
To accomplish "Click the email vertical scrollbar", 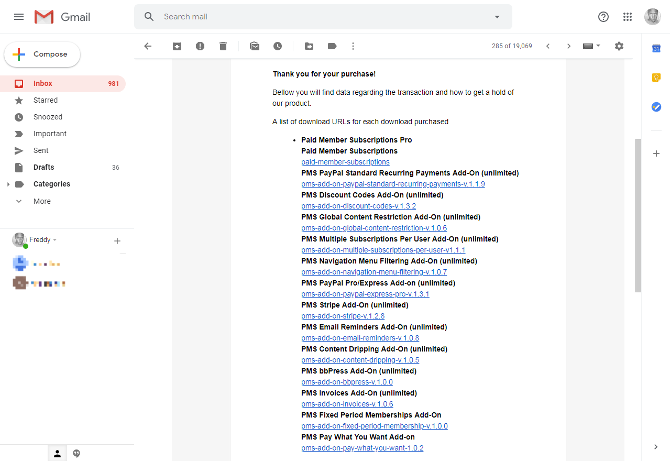I will [638, 215].
